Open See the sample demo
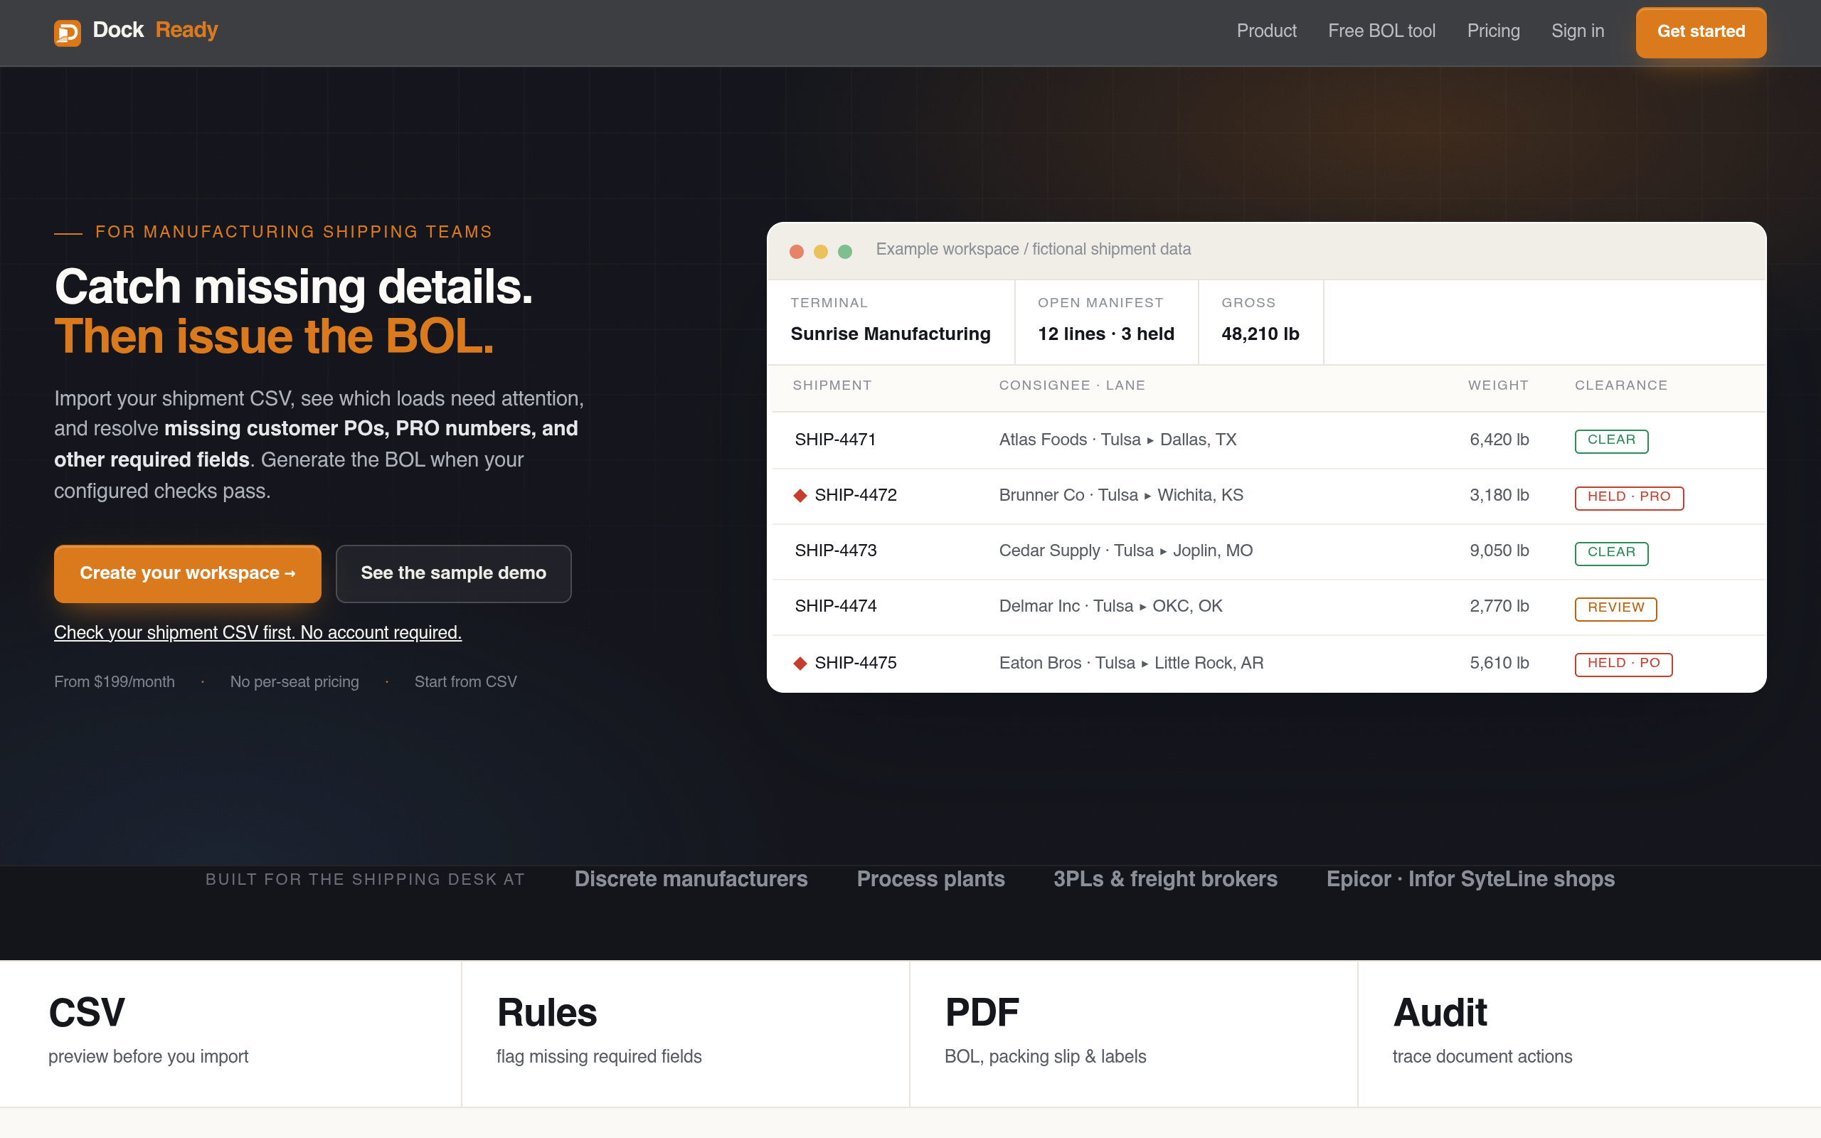This screenshot has width=1821, height=1138. [453, 573]
